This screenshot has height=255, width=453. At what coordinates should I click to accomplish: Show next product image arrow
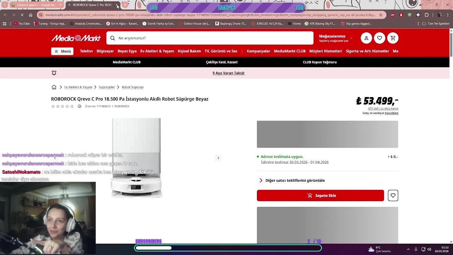pyautogui.click(x=218, y=158)
